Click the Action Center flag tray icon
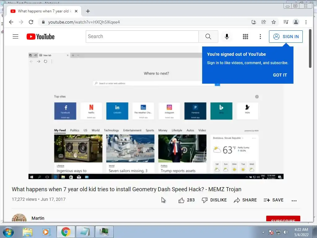 pos(271,232)
